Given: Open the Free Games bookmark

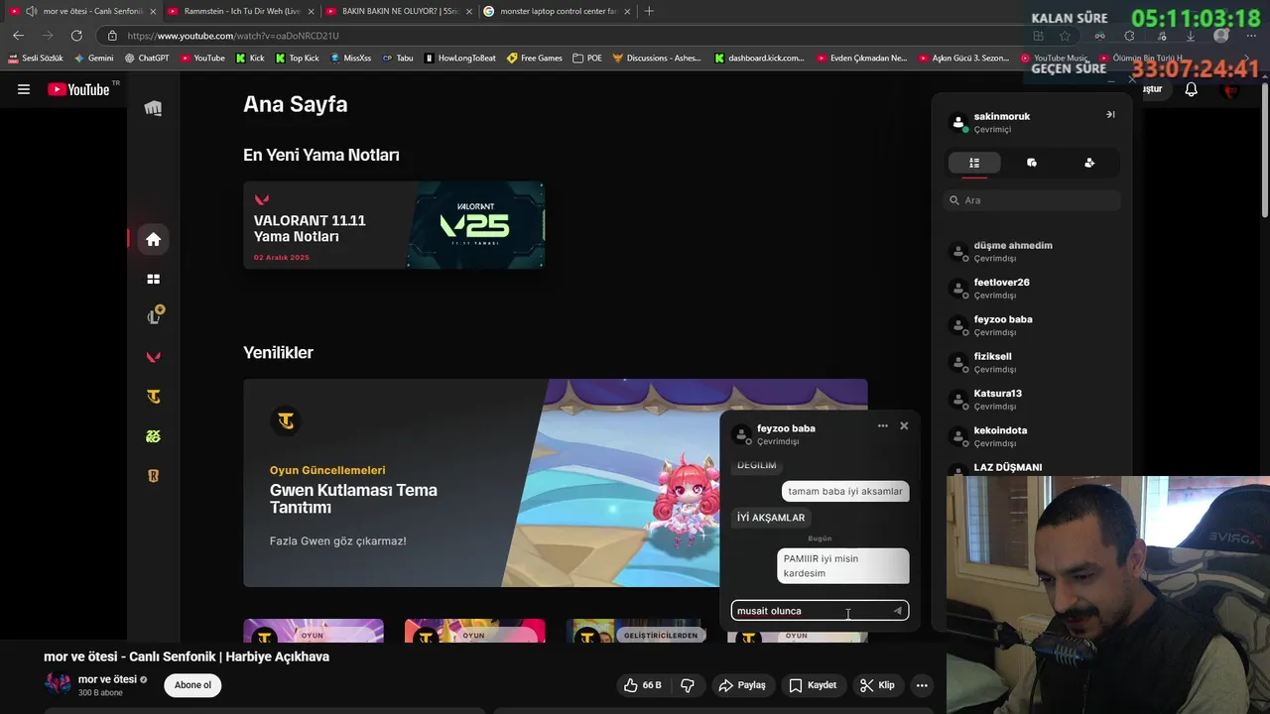Looking at the screenshot, I should tap(534, 59).
